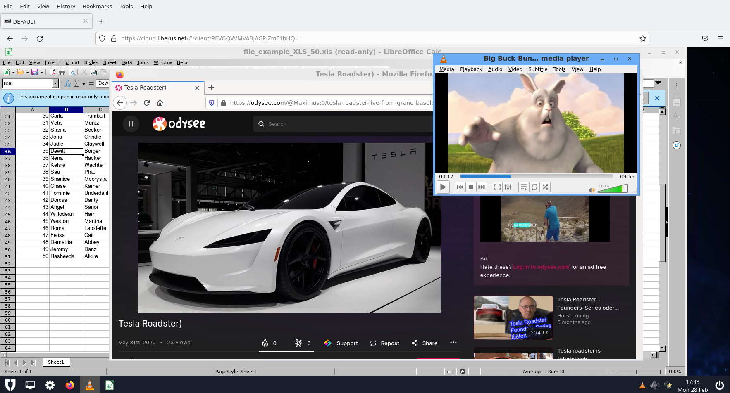Open VLC extended settings (equalizer icon)

tap(508, 187)
